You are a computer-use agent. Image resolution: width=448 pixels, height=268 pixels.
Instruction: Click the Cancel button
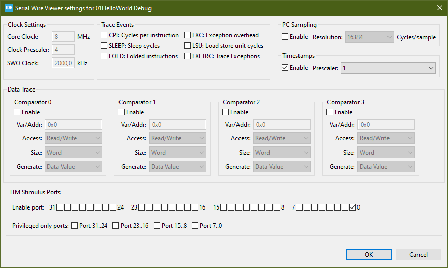click(x=419, y=255)
